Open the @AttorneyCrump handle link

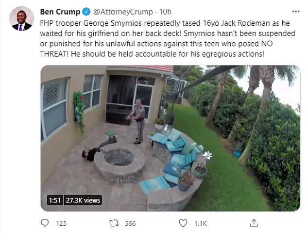click(x=123, y=12)
